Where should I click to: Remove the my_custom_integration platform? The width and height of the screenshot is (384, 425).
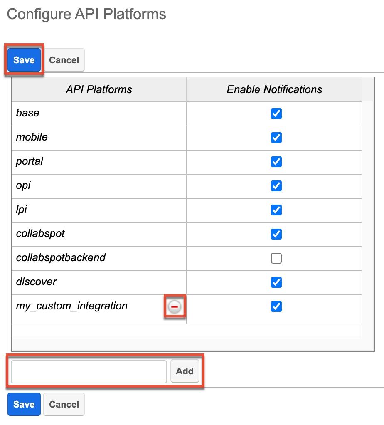pos(175,306)
